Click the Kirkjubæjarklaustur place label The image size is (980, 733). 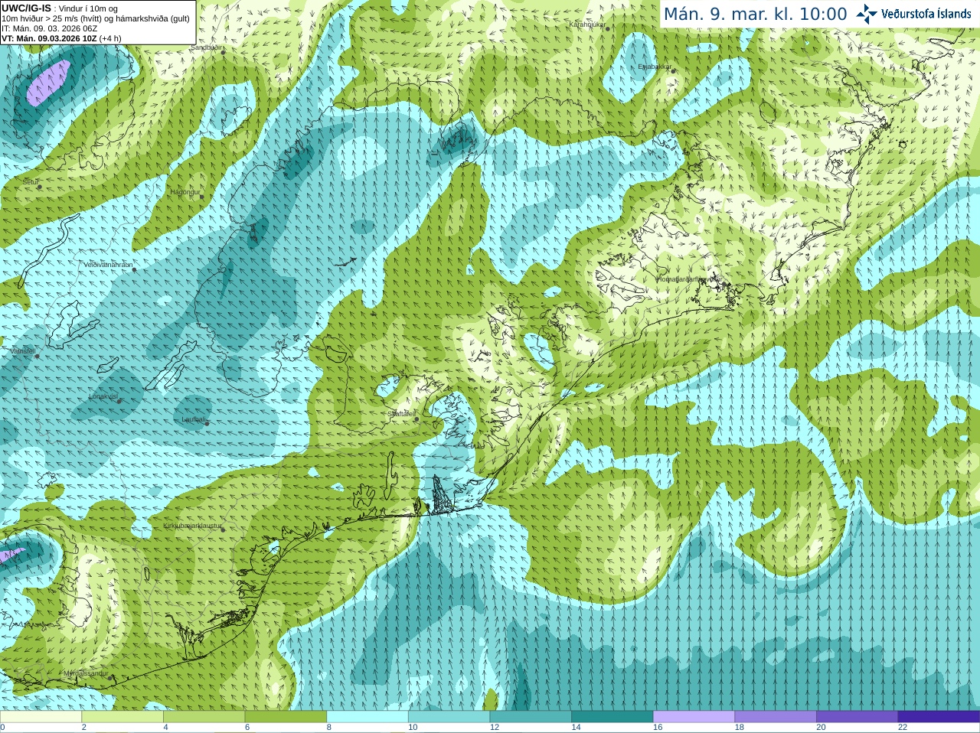pos(193,526)
